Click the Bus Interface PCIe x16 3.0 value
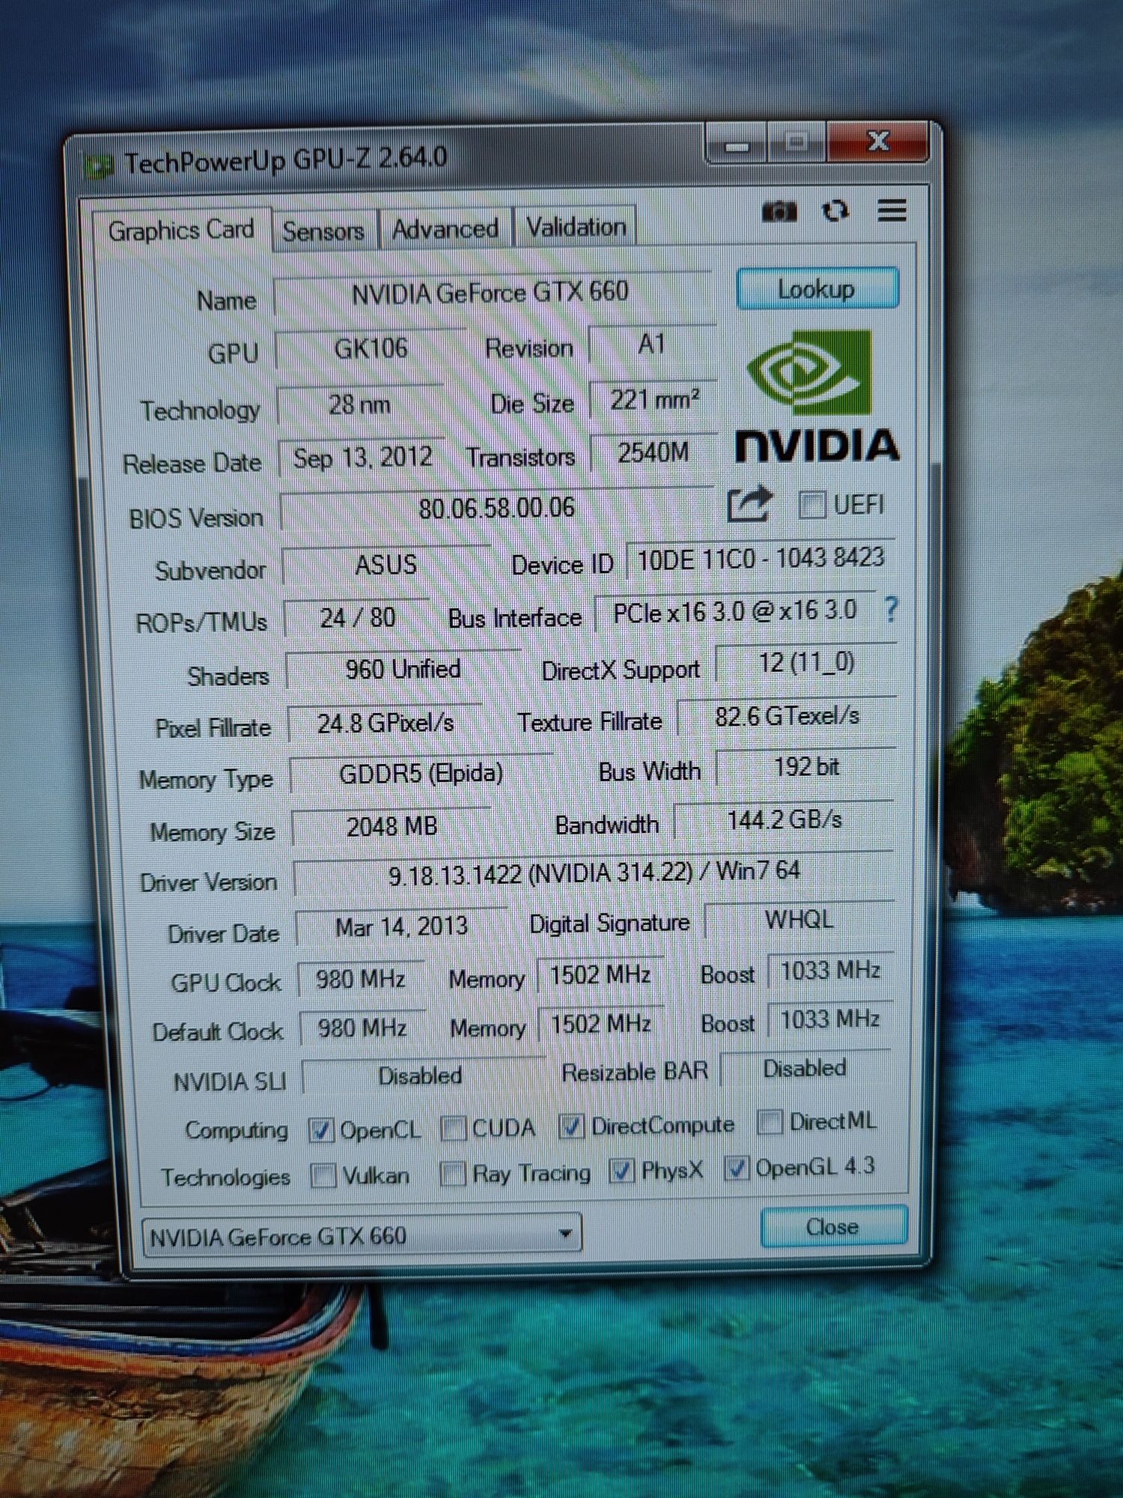Image resolution: width=1123 pixels, height=1498 pixels. [735, 612]
